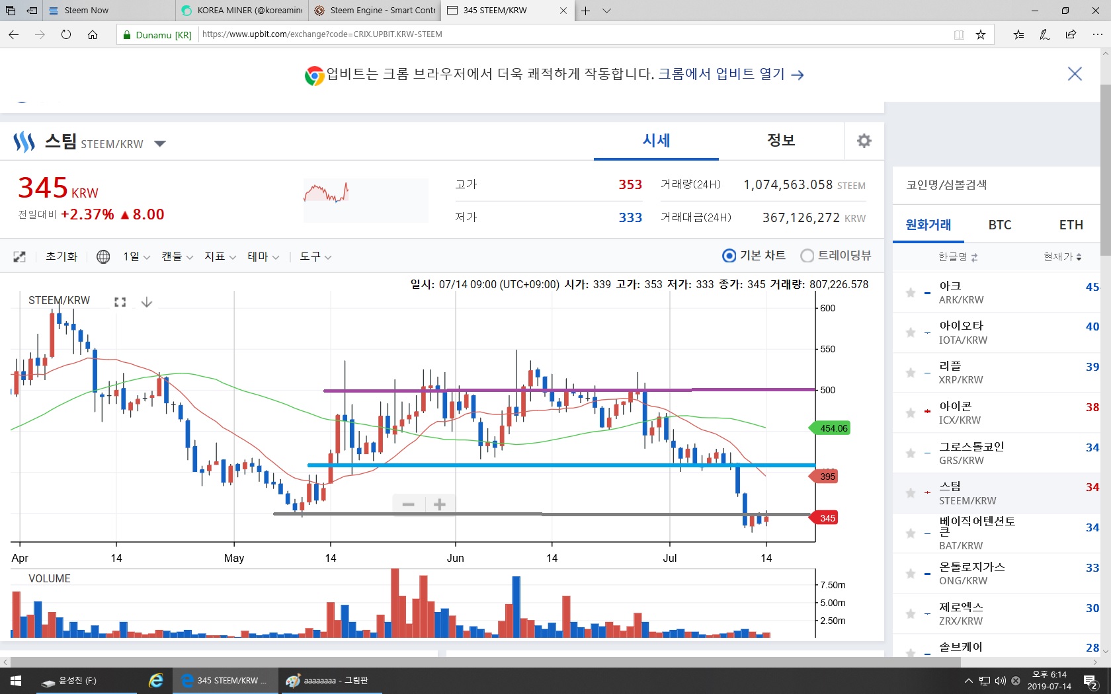Click the STEEM/KRW legend down arrow icon
Viewport: 1111px width, 694px height.
coord(147,302)
